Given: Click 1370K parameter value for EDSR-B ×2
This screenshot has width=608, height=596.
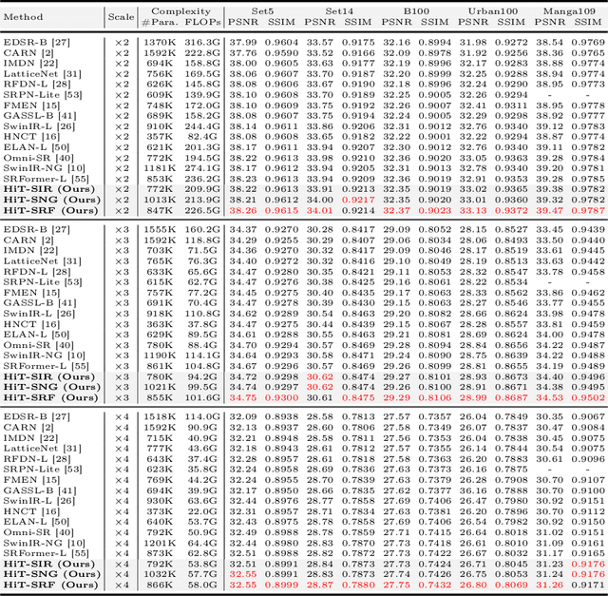Looking at the screenshot, I should click(x=161, y=41).
